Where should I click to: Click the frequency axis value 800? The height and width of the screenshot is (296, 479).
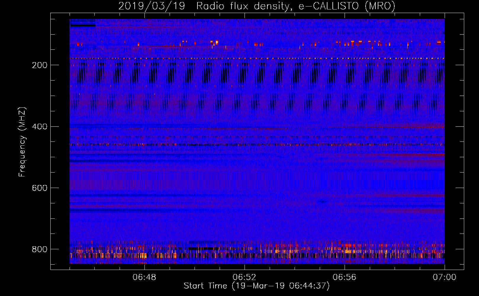(x=40, y=249)
